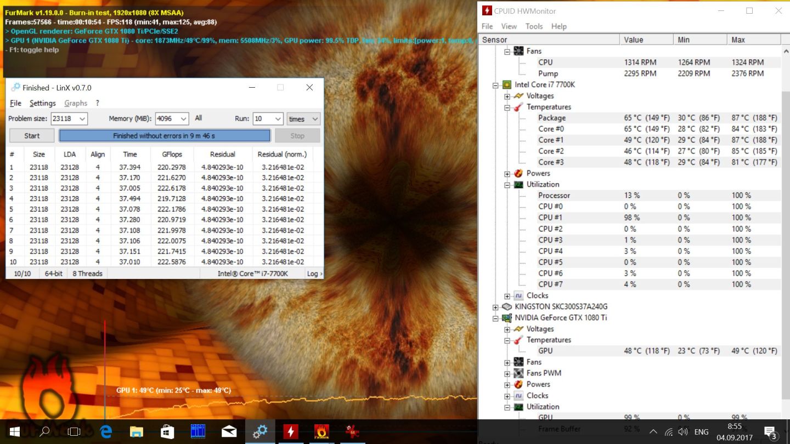The image size is (790, 444).
Task: Collapse Utilization under Intel Core i7 7700K
Action: click(x=507, y=185)
